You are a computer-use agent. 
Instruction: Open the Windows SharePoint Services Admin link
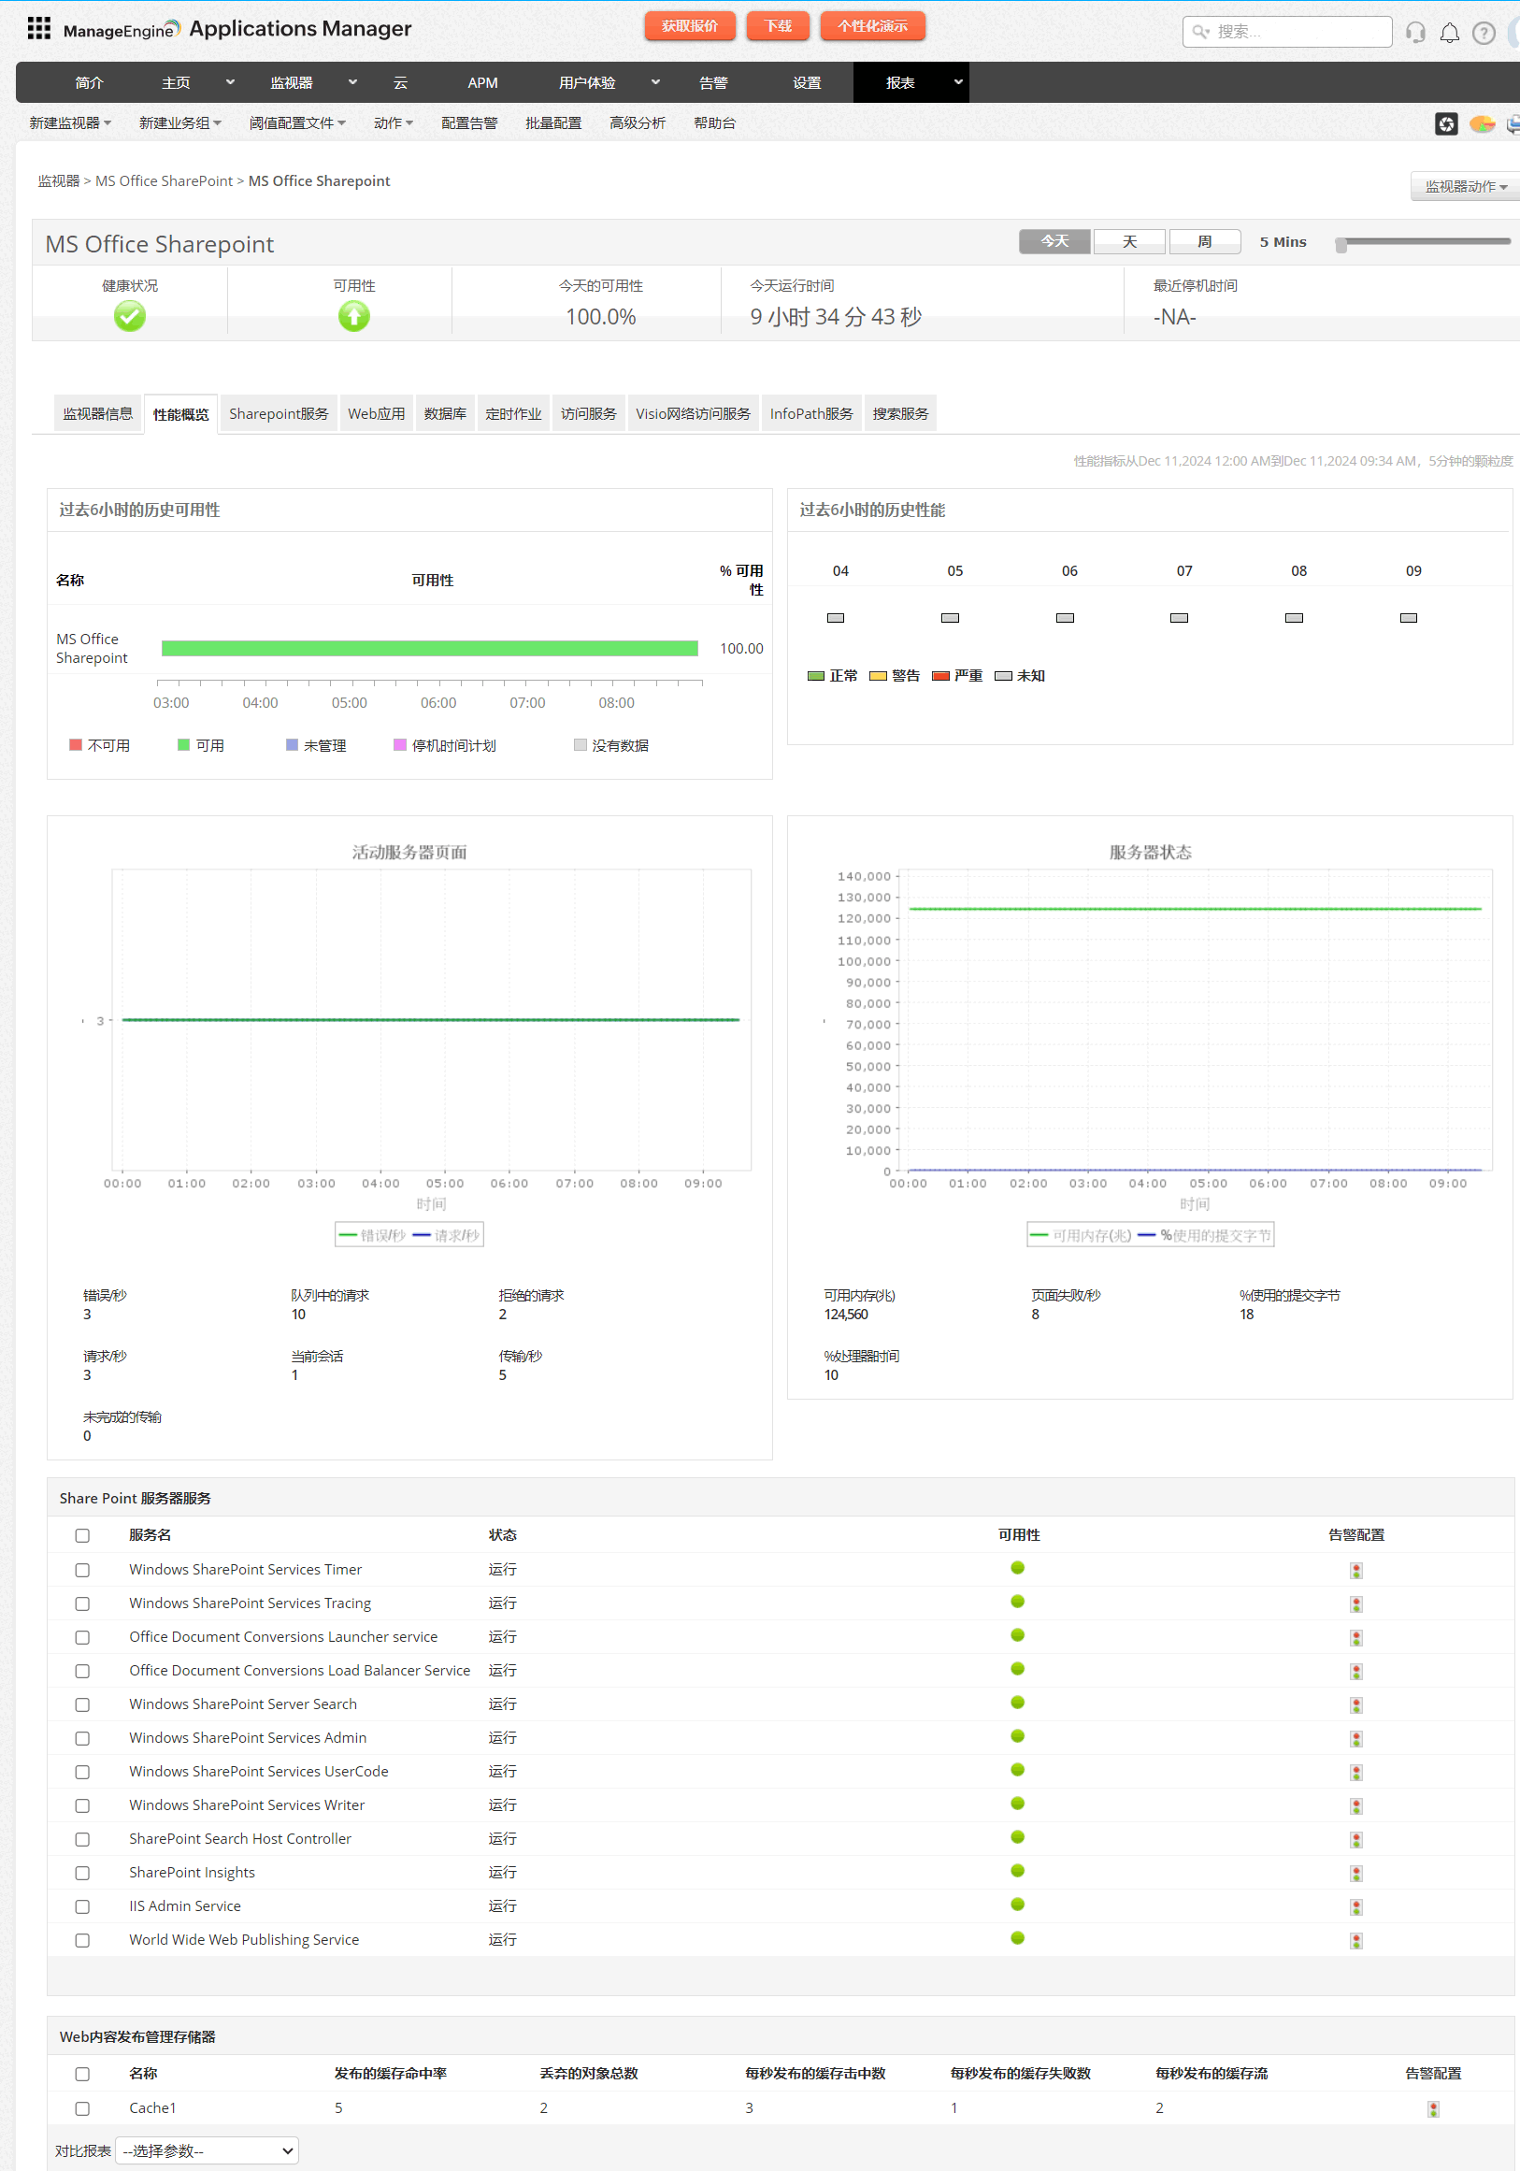pyautogui.click(x=248, y=1738)
